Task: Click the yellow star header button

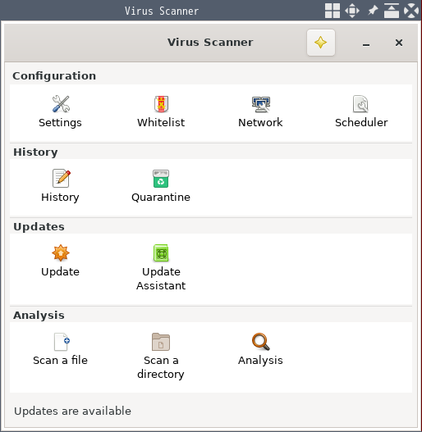Action: [321, 43]
